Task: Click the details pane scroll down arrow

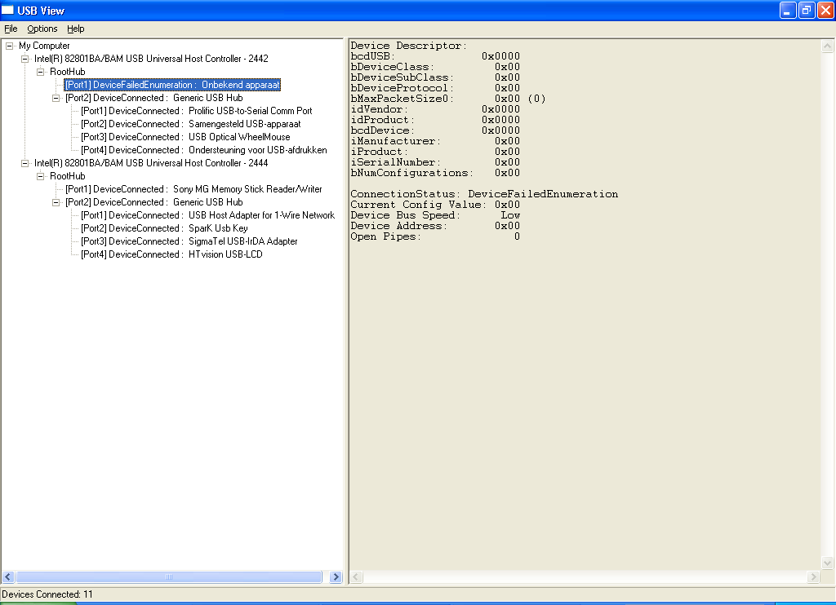Action: [827, 563]
